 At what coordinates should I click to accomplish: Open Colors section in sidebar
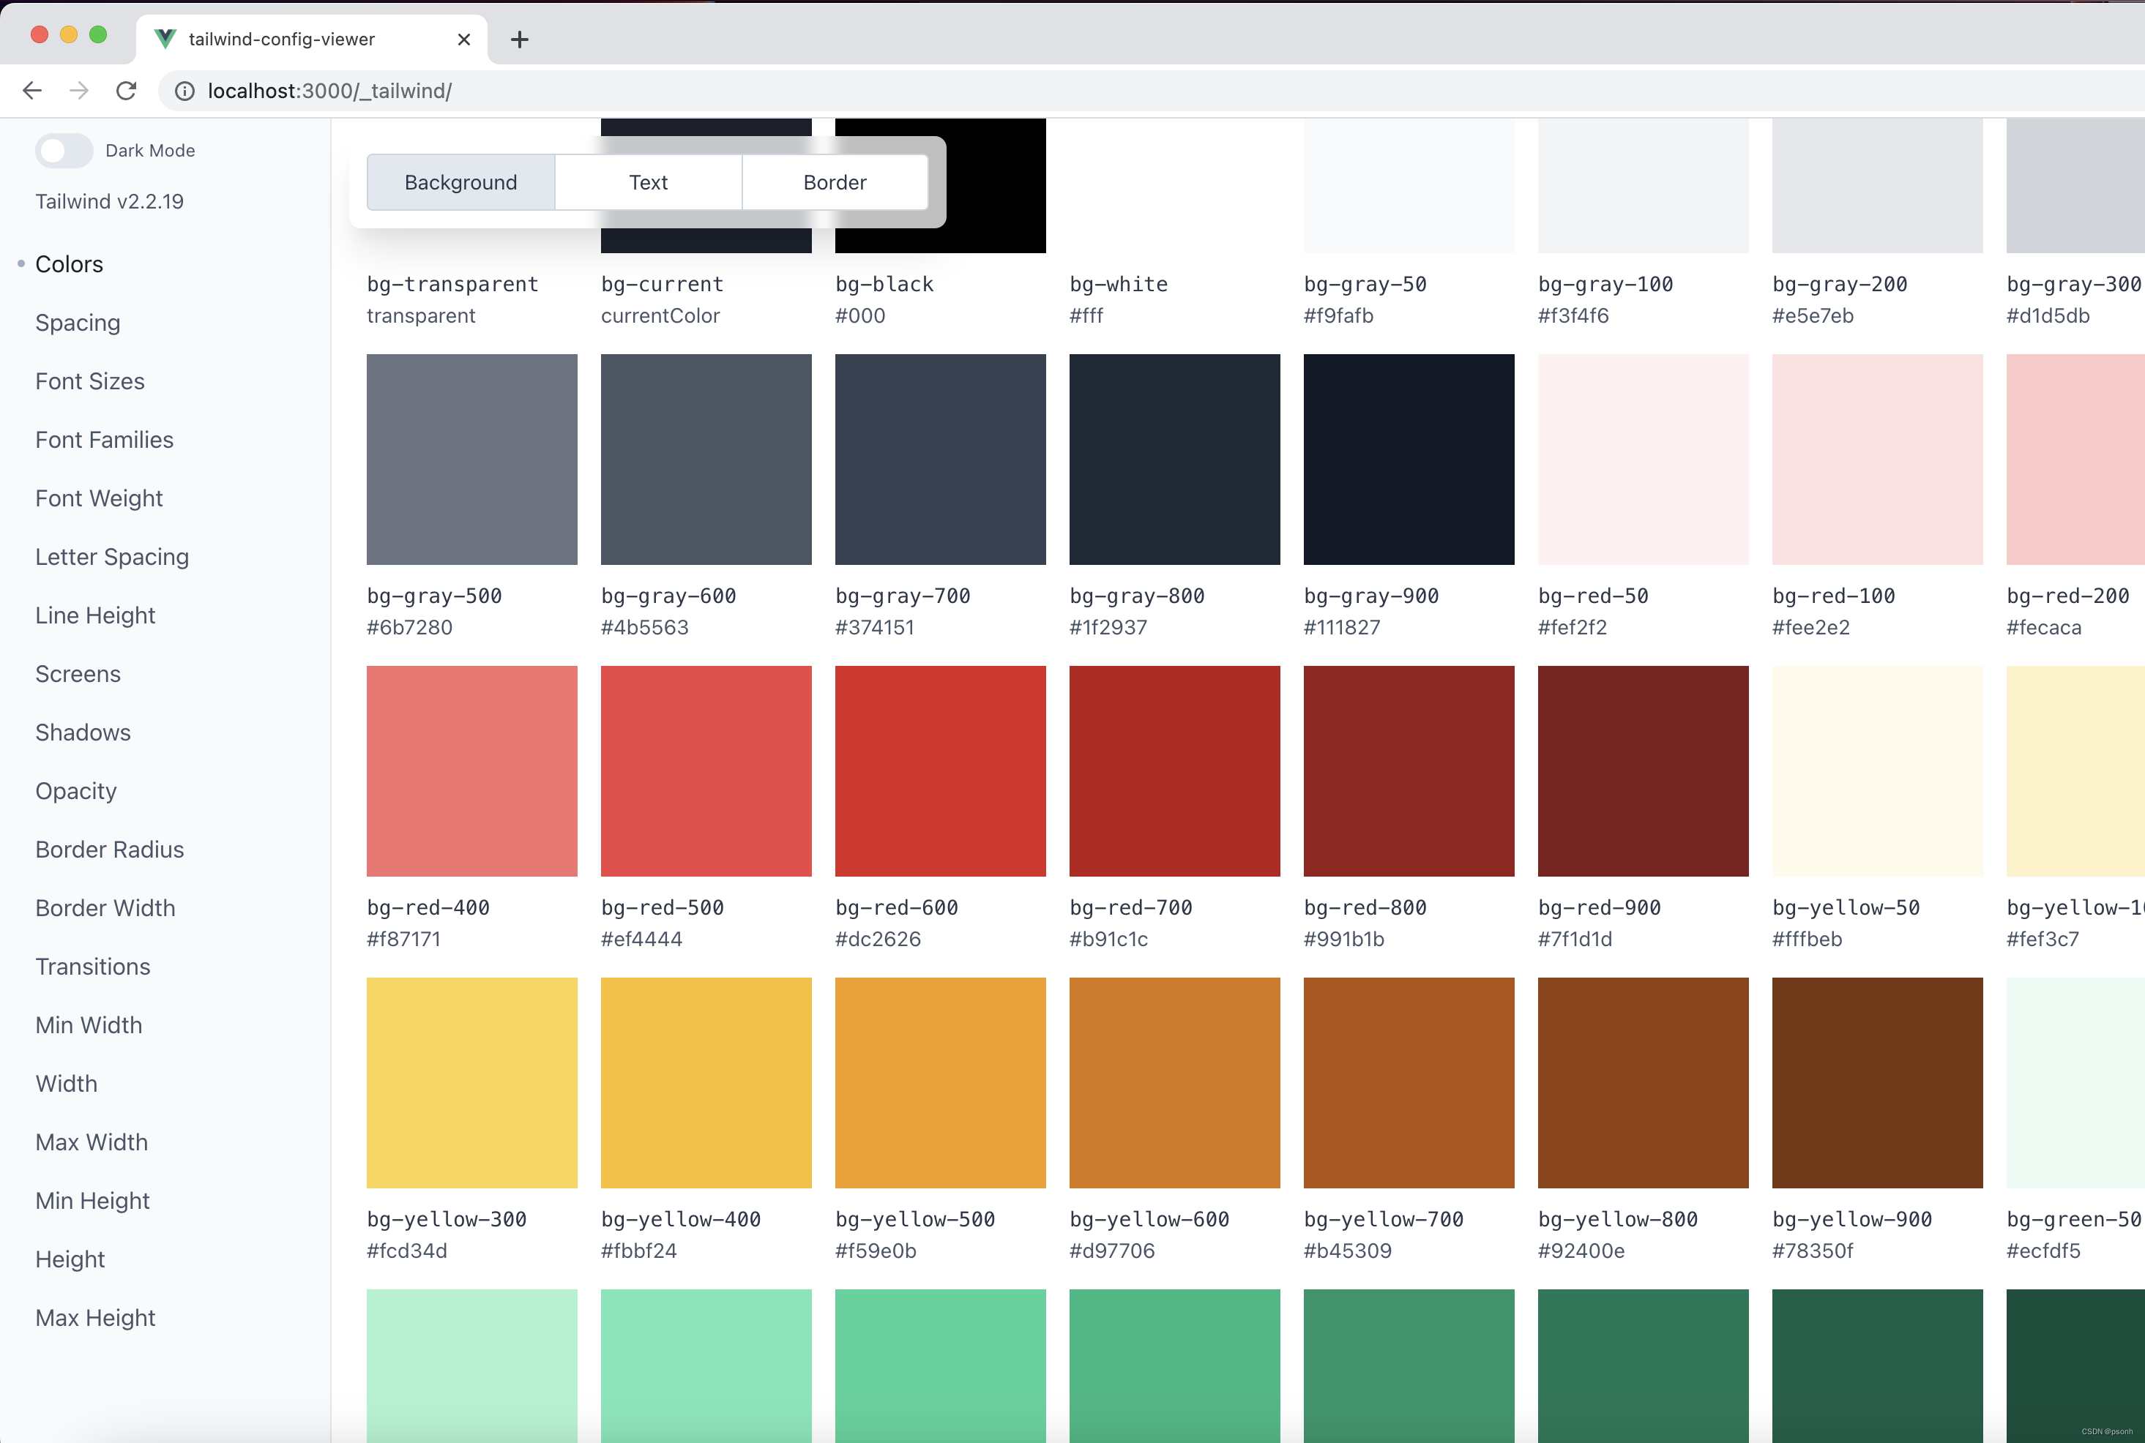(70, 264)
